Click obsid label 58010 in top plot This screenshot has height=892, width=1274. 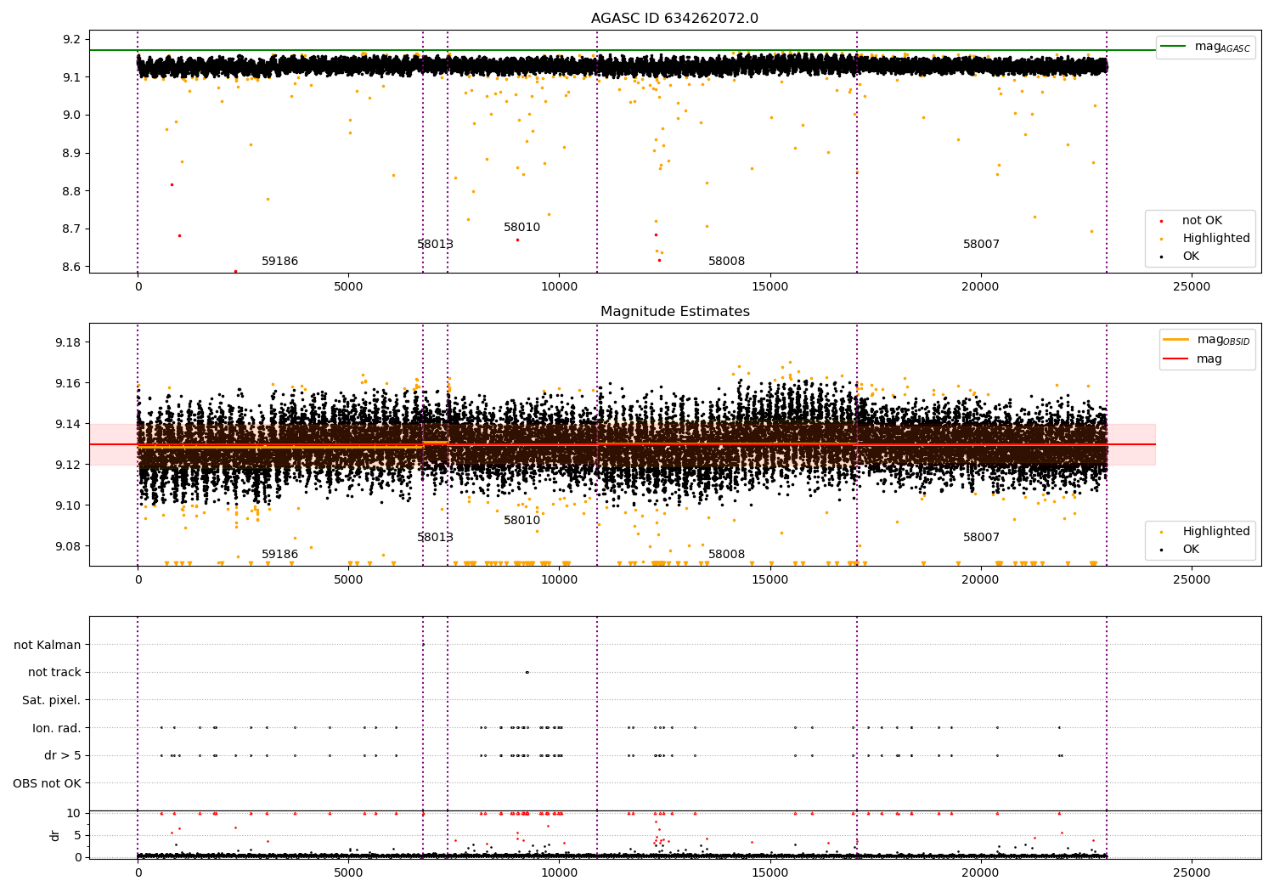pyautogui.click(x=521, y=228)
